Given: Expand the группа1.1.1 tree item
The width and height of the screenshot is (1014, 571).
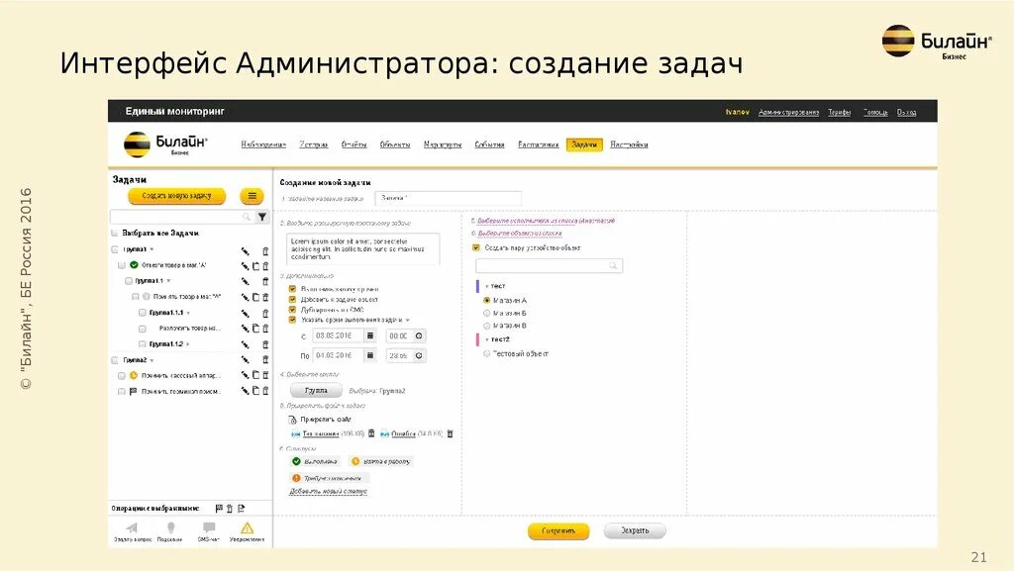Looking at the screenshot, I should (x=188, y=312).
